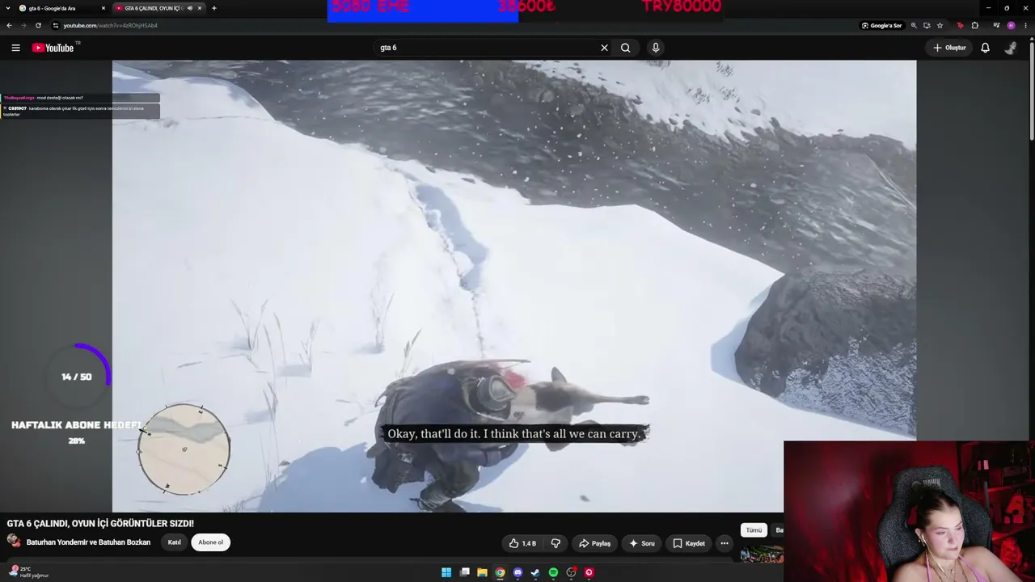1035x582 pixels.
Task: Click the Google'a Sor lens button
Action: click(x=882, y=25)
